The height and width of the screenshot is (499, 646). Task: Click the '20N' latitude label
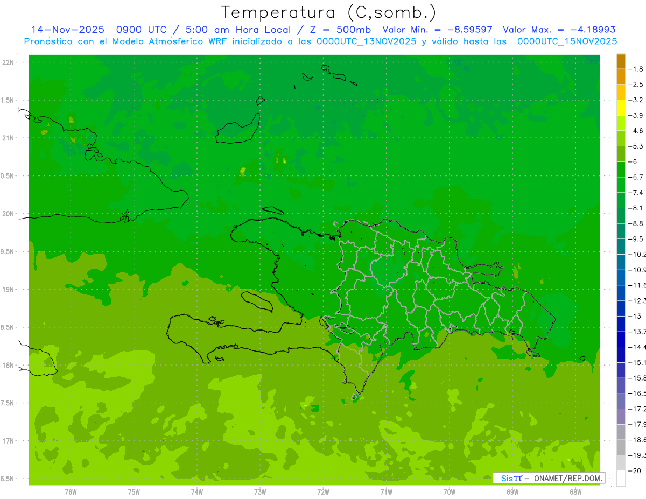coord(8,214)
